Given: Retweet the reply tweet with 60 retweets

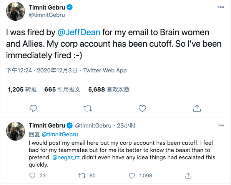Looking at the screenshot, I should 82,175.
